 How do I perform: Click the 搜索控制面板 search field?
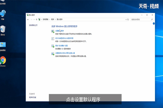[142, 19]
